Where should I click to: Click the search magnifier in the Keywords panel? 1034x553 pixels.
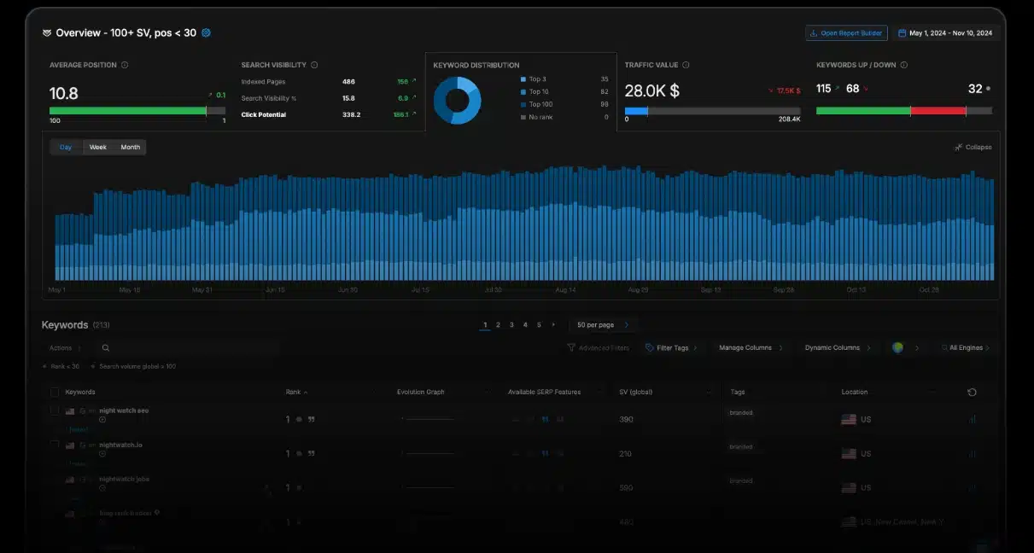coord(106,347)
